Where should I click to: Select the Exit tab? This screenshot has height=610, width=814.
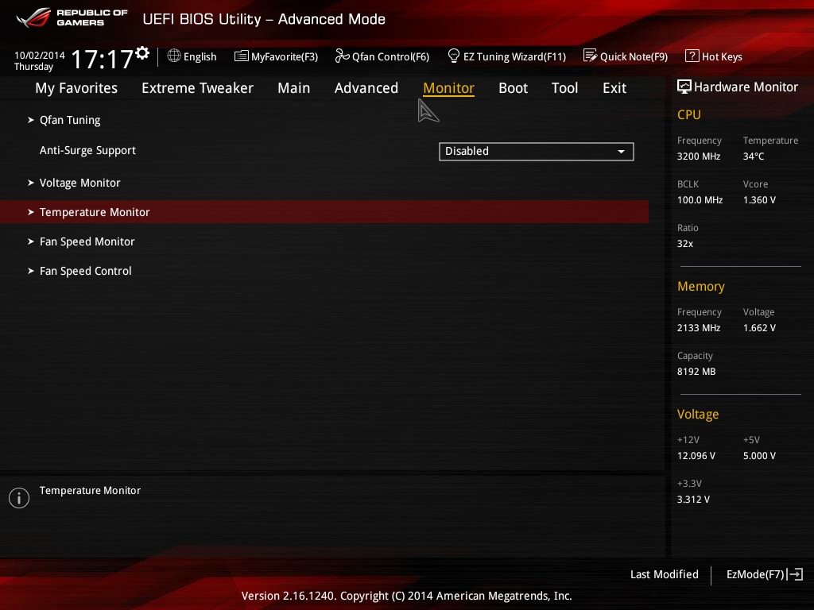[614, 88]
